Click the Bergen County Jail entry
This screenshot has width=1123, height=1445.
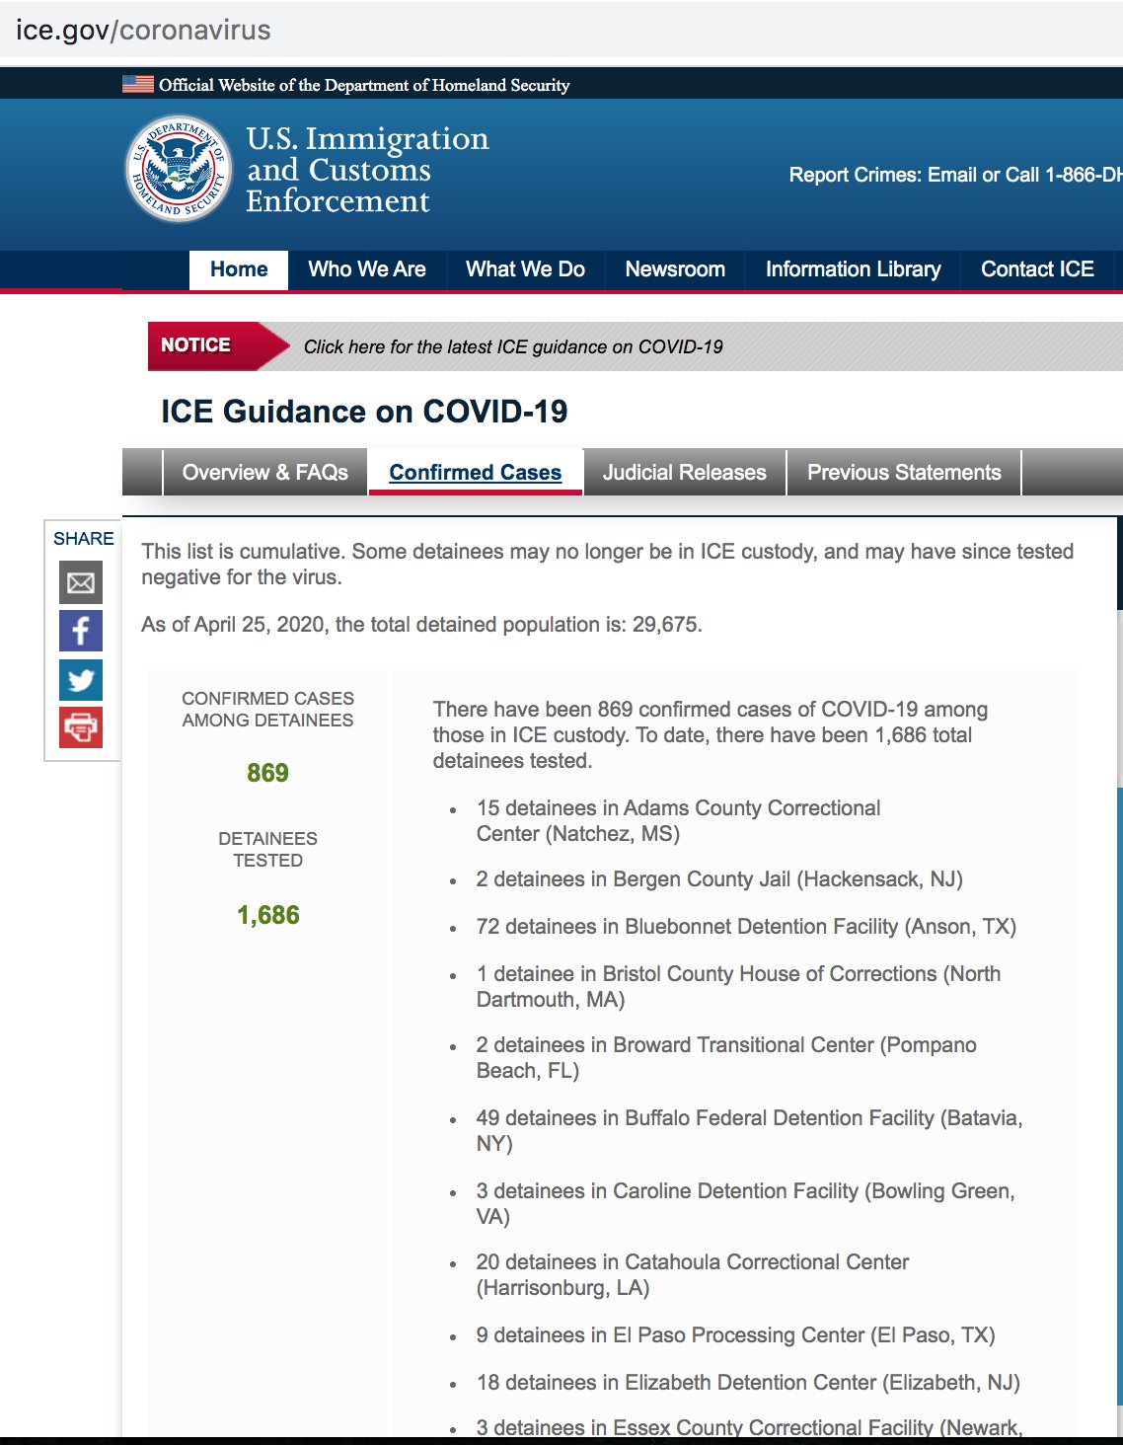coord(719,879)
